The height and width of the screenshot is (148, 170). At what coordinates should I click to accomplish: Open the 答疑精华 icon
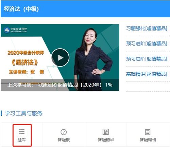click(x=106, y=132)
